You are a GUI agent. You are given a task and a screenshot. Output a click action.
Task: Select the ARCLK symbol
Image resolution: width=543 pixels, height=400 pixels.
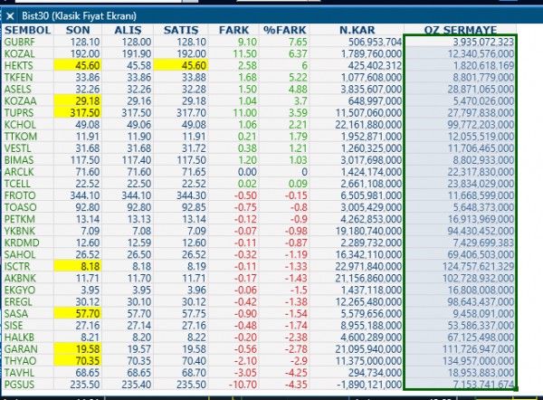pos(19,172)
